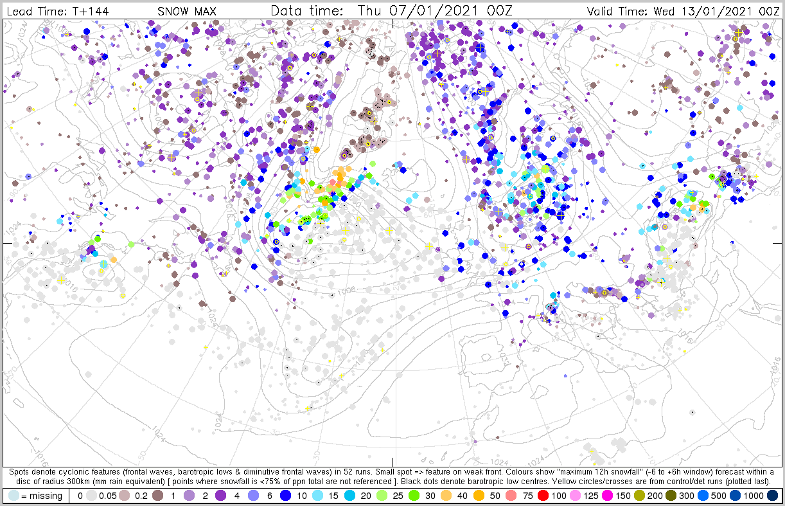
Task: Click the '0.2' legend value
Action: 141,496
